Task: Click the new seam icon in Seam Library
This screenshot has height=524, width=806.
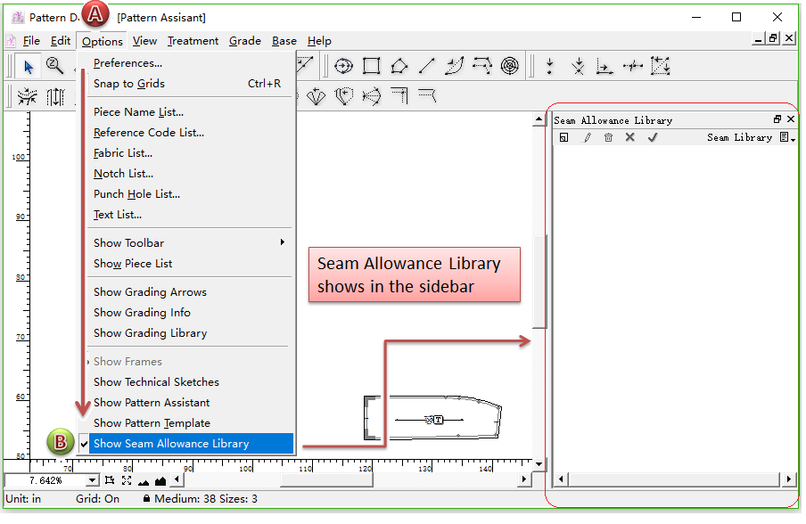Action: [x=564, y=138]
